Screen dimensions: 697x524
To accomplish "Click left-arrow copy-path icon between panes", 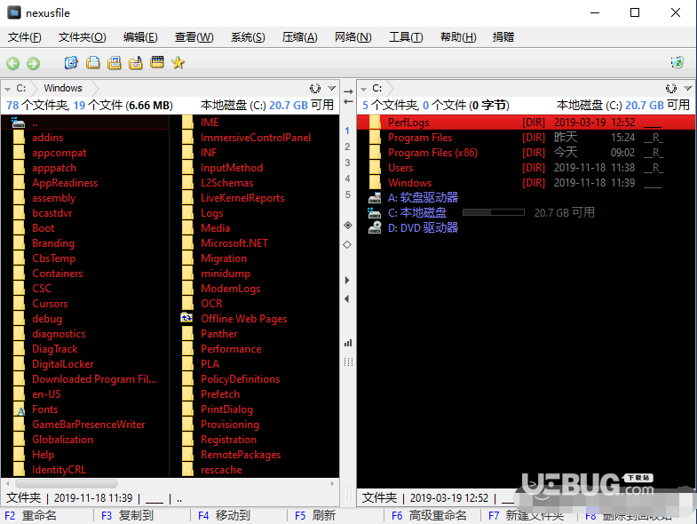I will [x=348, y=102].
